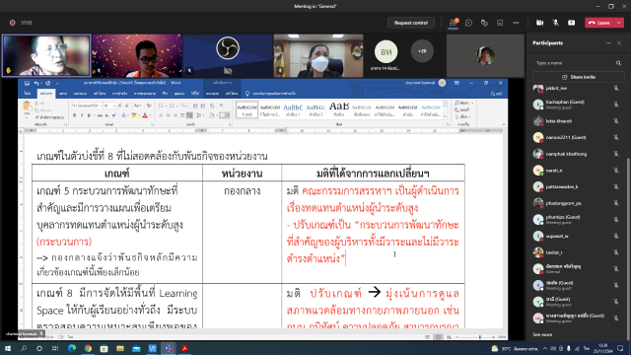Adjust the Word zoom slider
The height and width of the screenshot is (355, 631).
[x=479, y=337]
